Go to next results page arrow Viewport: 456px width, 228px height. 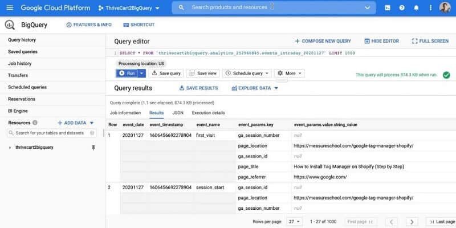click(412, 222)
